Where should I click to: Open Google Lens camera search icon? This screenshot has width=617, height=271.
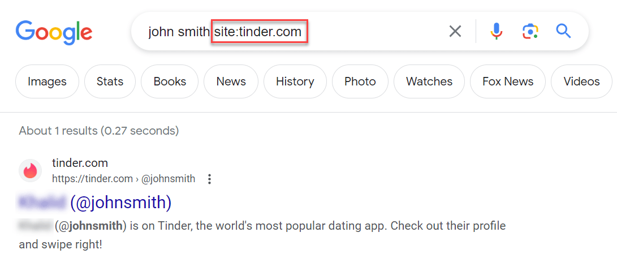530,31
